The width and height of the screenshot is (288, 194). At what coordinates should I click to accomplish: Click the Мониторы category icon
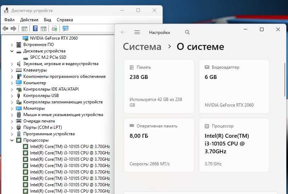click(x=19, y=108)
